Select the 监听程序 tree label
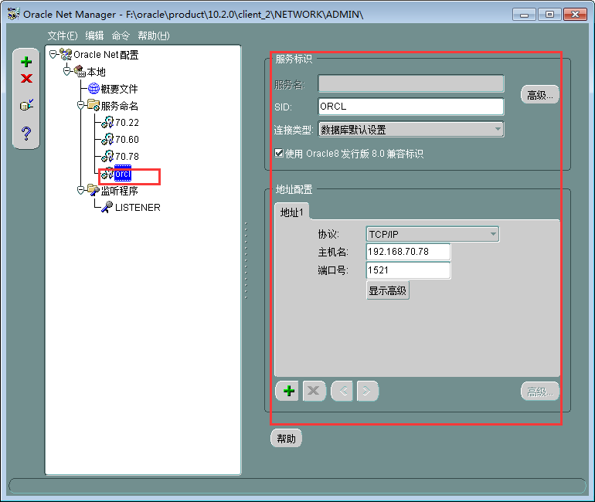595x502 pixels. [119, 190]
